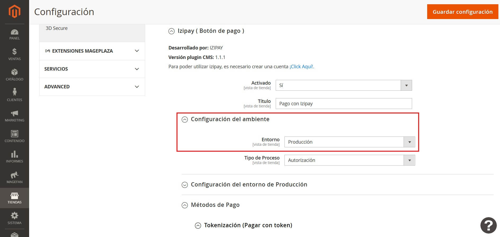Follow the ¡Click Aquí! link

click(x=302, y=67)
